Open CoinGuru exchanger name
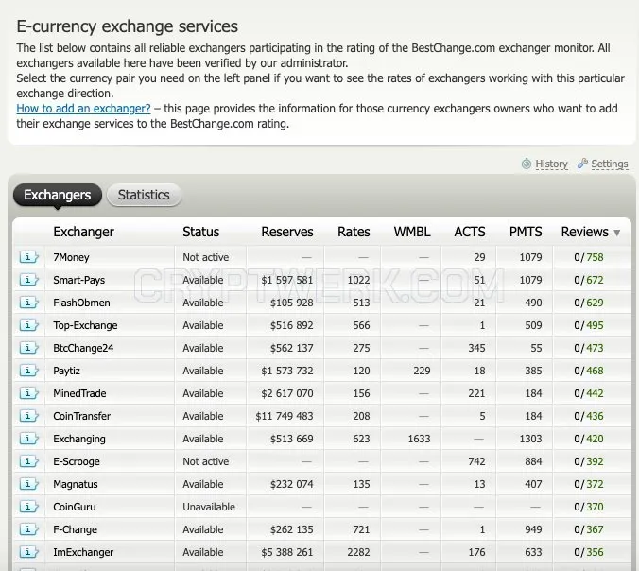This screenshot has width=639, height=571. [74, 507]
